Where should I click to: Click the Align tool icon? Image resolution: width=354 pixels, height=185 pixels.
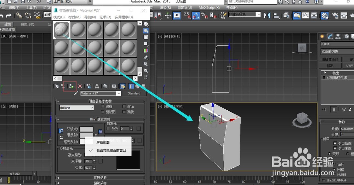[276, 16]
